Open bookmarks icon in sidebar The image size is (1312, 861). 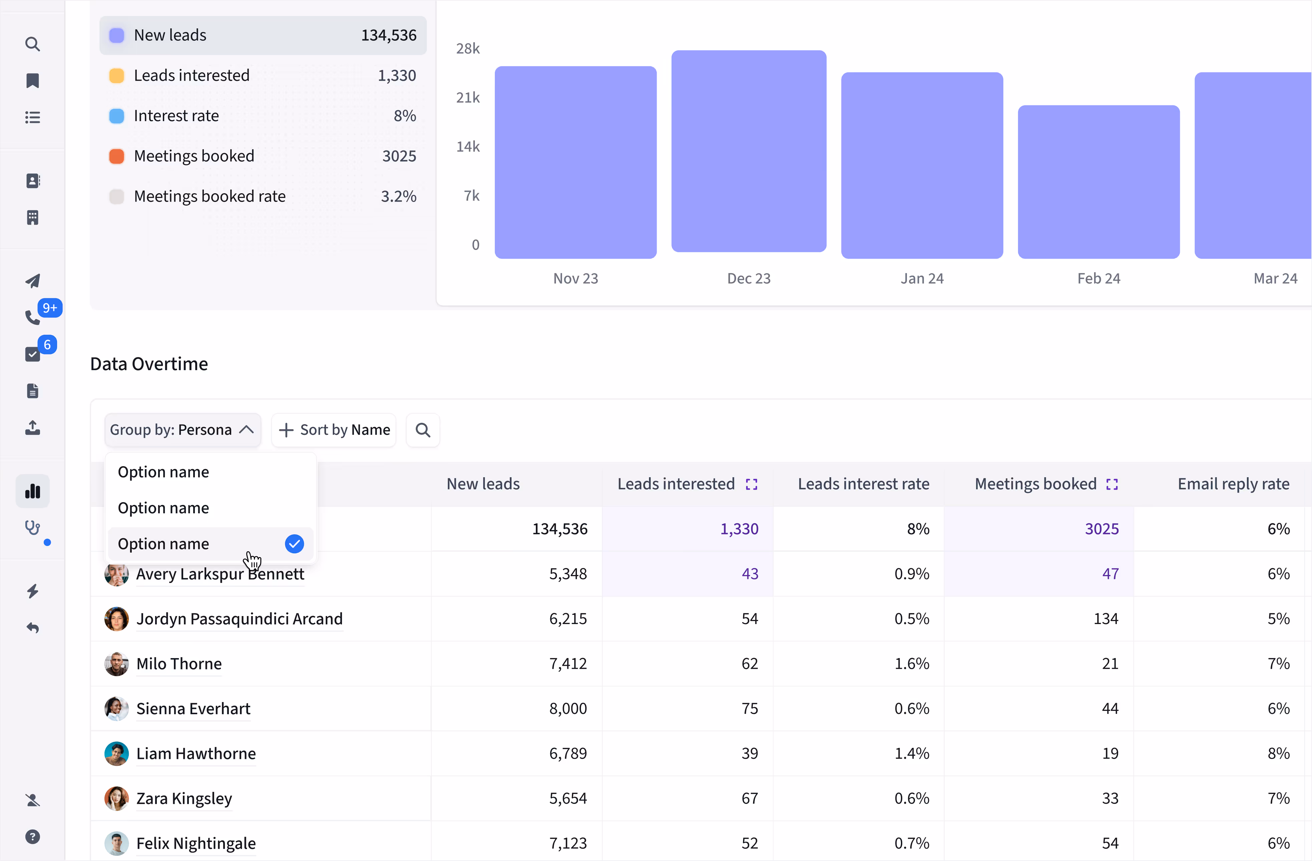pos(32,80)
